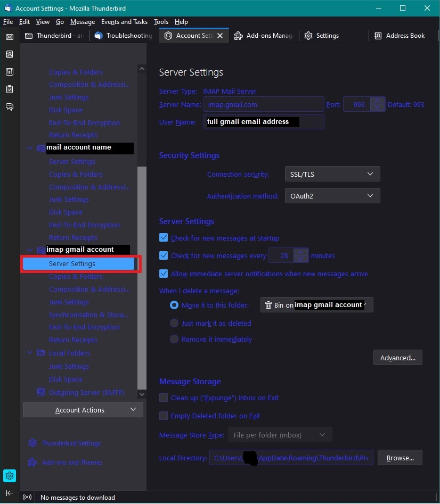Image resolution: width=440 pixels, height=504 pixels.
Task: Click the account tree scrollbar thumb
Action: (142, 278)
